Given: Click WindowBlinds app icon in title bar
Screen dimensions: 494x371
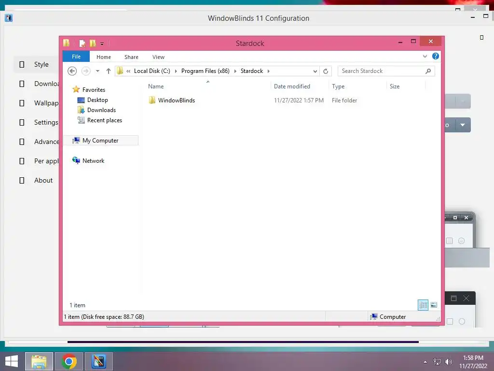Looking at the screenshot, I should [x=9, y=18].
